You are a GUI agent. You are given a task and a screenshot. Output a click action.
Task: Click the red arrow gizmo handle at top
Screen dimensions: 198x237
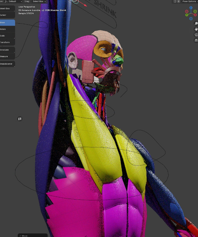tap(85, 5)
